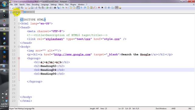
Task: Click the Copy toolbar icon
Action: pos(40,8)
